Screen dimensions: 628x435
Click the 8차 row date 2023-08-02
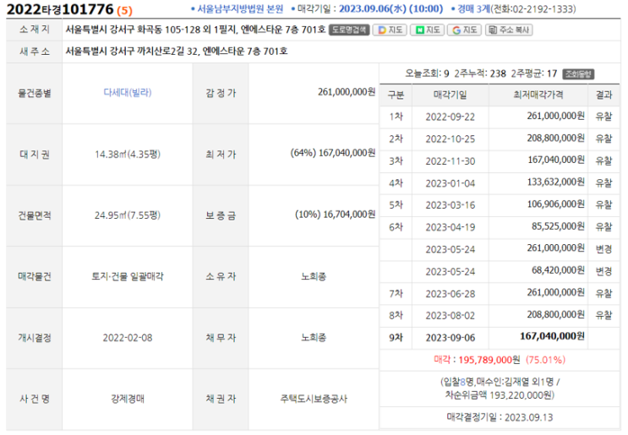451,316
